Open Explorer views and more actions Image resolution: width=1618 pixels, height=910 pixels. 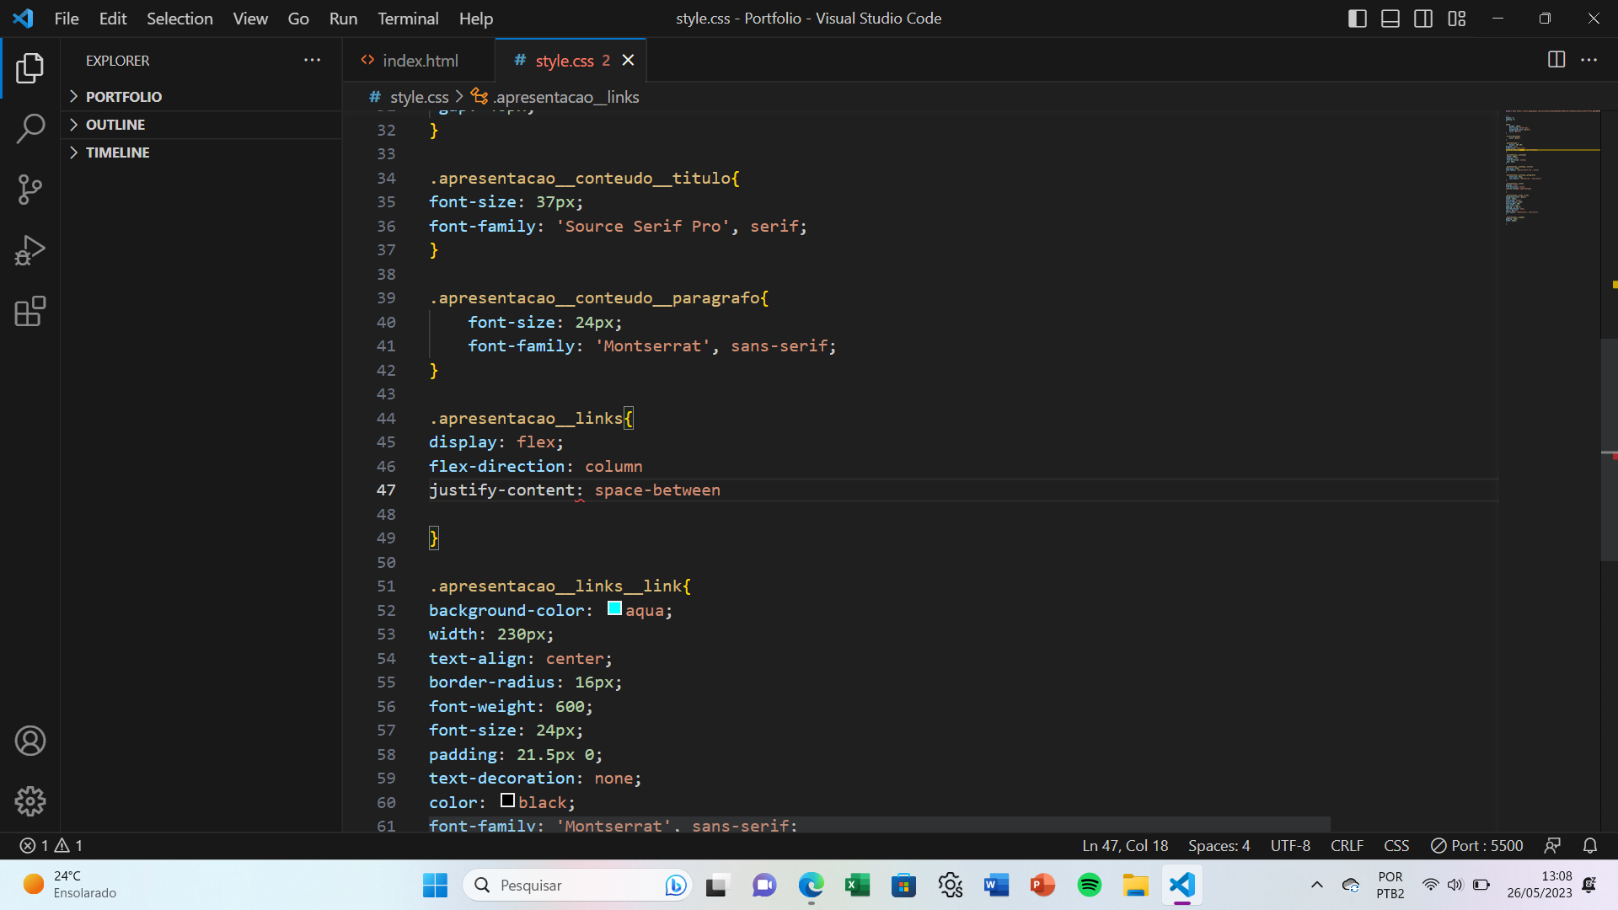click(312, 61)
